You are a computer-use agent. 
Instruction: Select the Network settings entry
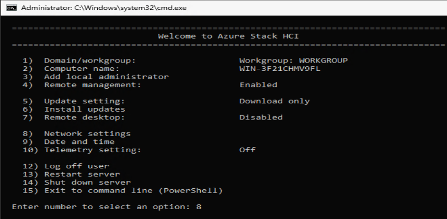[87, 133]
